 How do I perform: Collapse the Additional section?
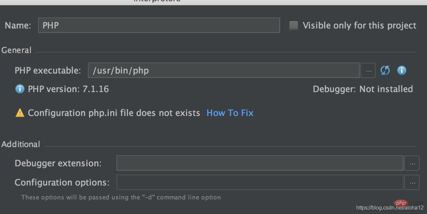point(21,144)
